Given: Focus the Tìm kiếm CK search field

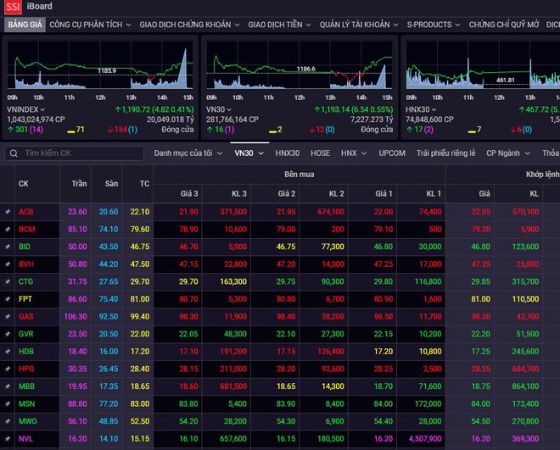Looking at the screenshot, I should (81, 153).
